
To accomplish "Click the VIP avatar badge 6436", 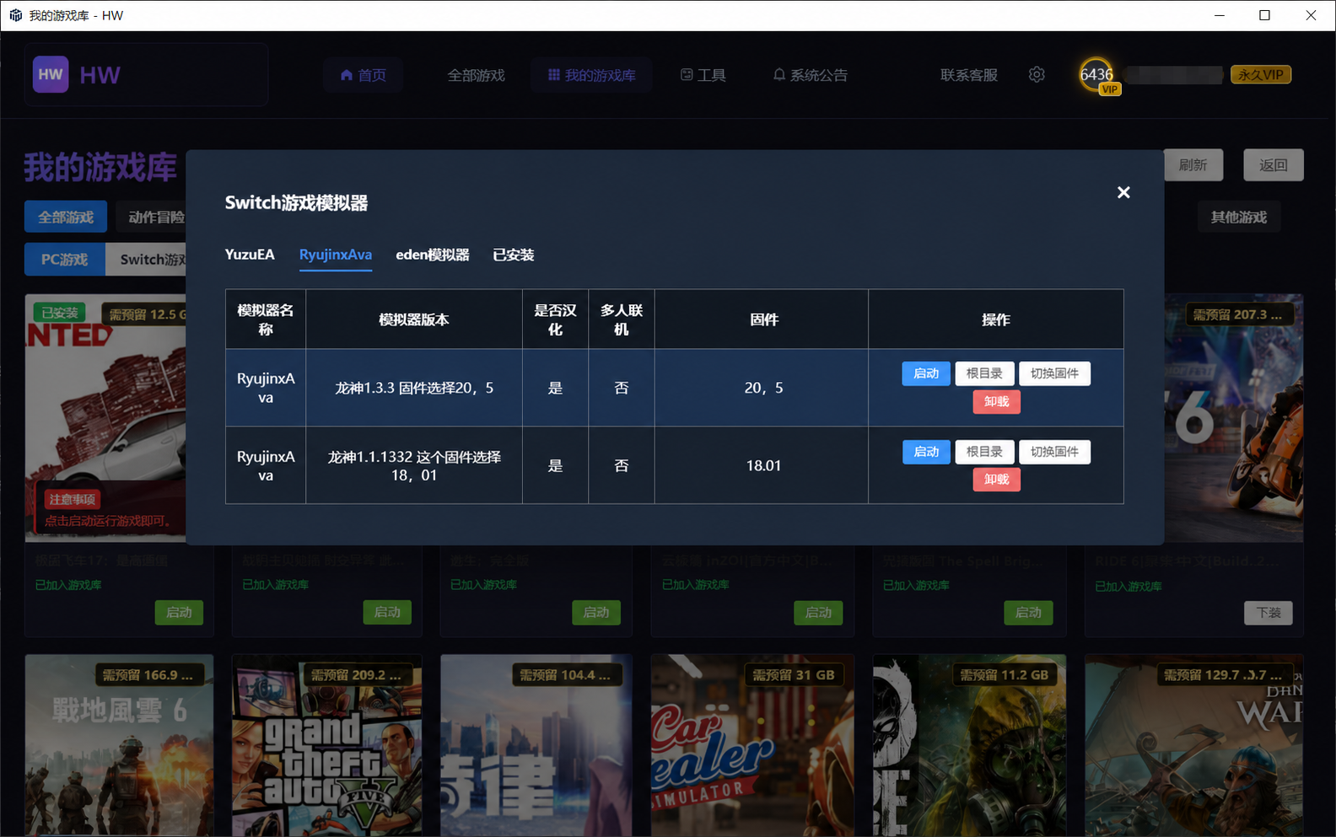I will (1096, 75).
